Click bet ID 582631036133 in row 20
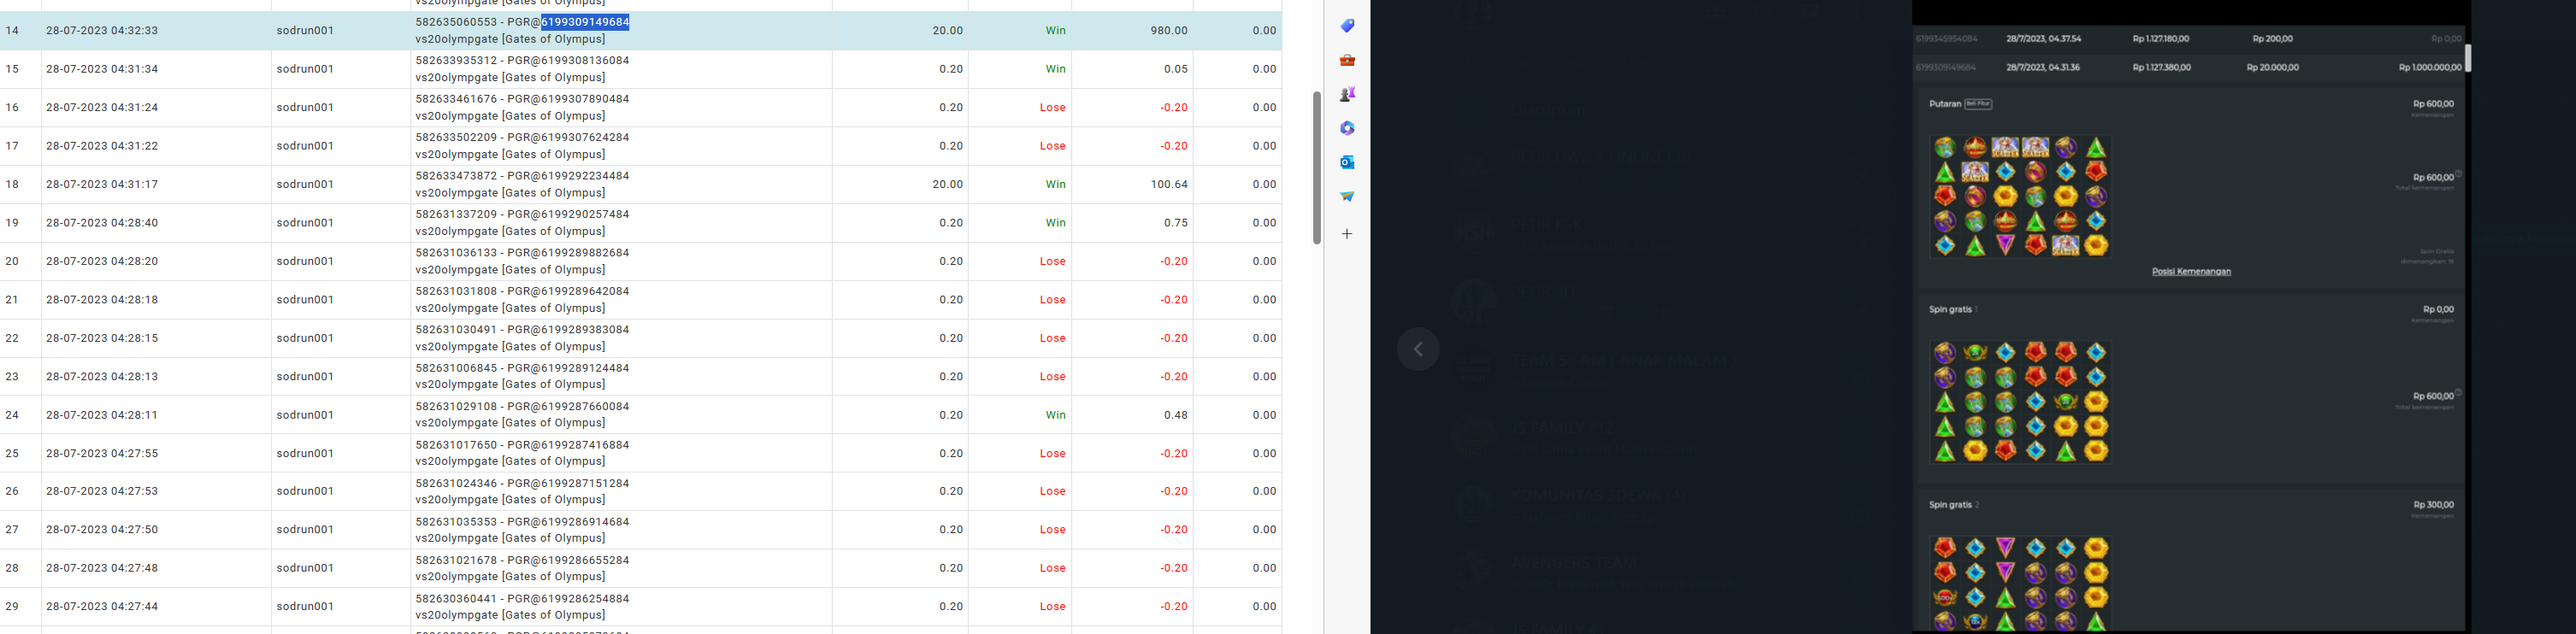The image size is (2576, 634). (x=456, y=253)
